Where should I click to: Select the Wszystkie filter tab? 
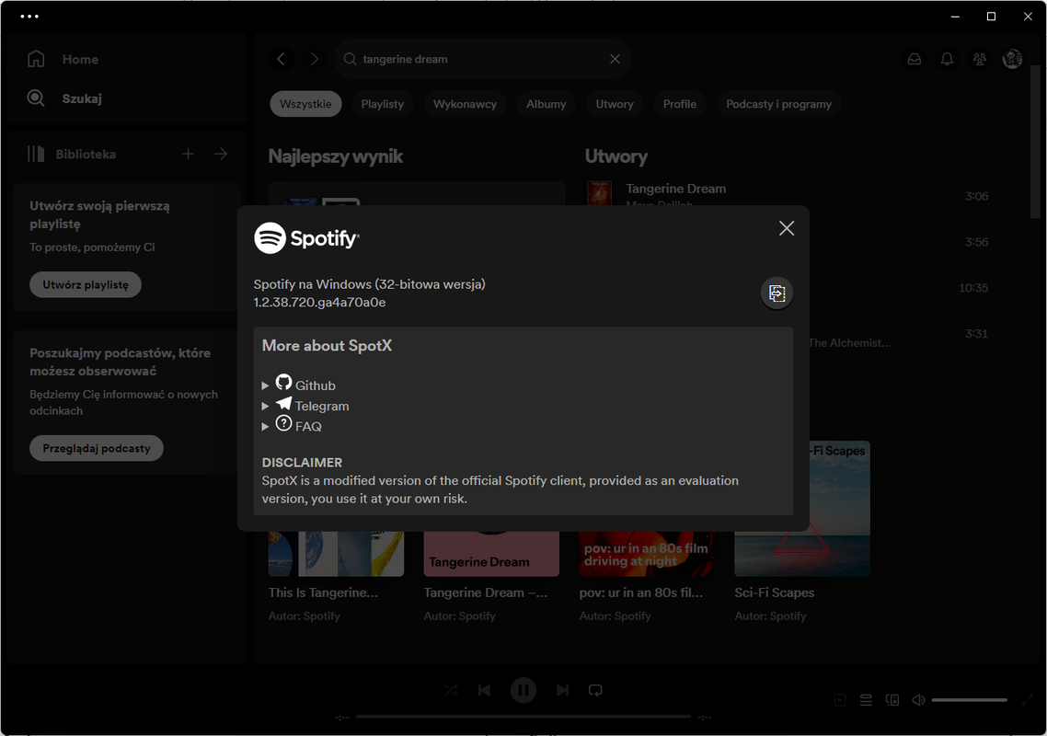[305, 104]
